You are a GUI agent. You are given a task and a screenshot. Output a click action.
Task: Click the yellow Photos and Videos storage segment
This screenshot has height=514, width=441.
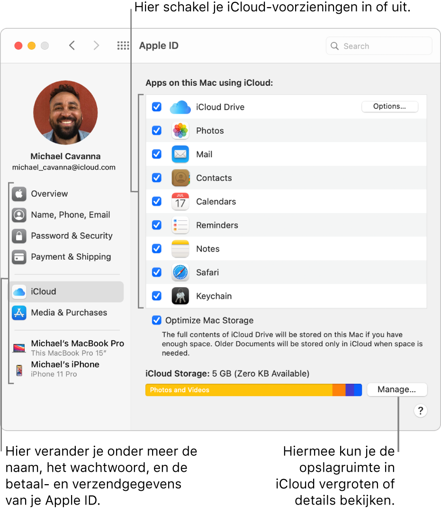tap(239, 390)
